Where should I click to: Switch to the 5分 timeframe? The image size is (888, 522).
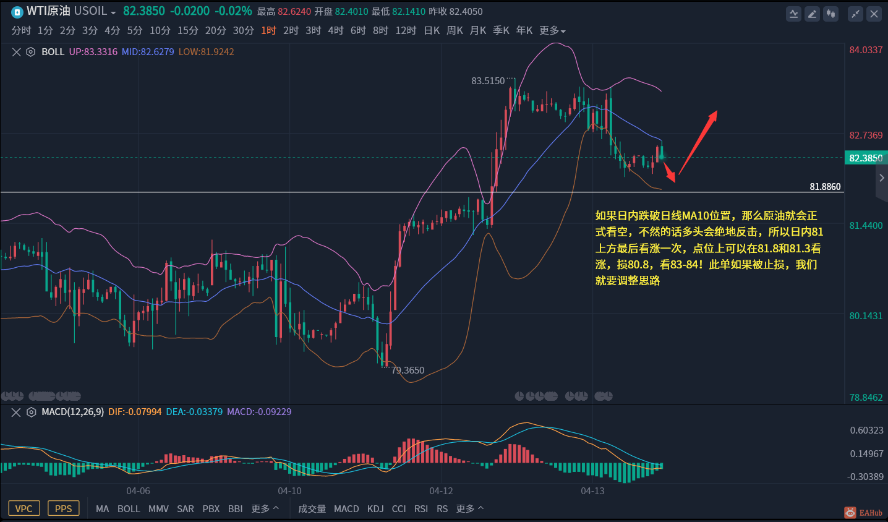tap(135, 30)
